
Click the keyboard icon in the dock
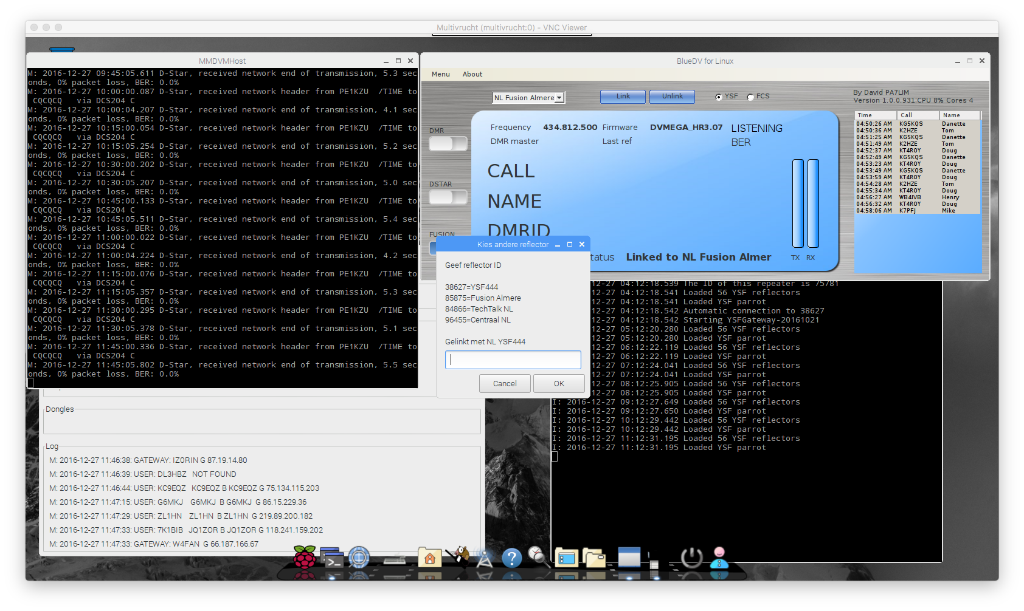(x=395, y=560)
